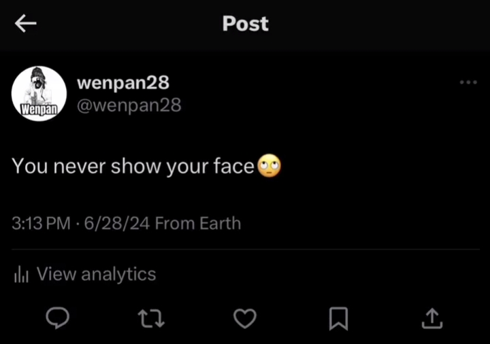Viewport: 490px width, 344px height.
Task: Click the 6/28/24 post date
Action: [116, 223]
